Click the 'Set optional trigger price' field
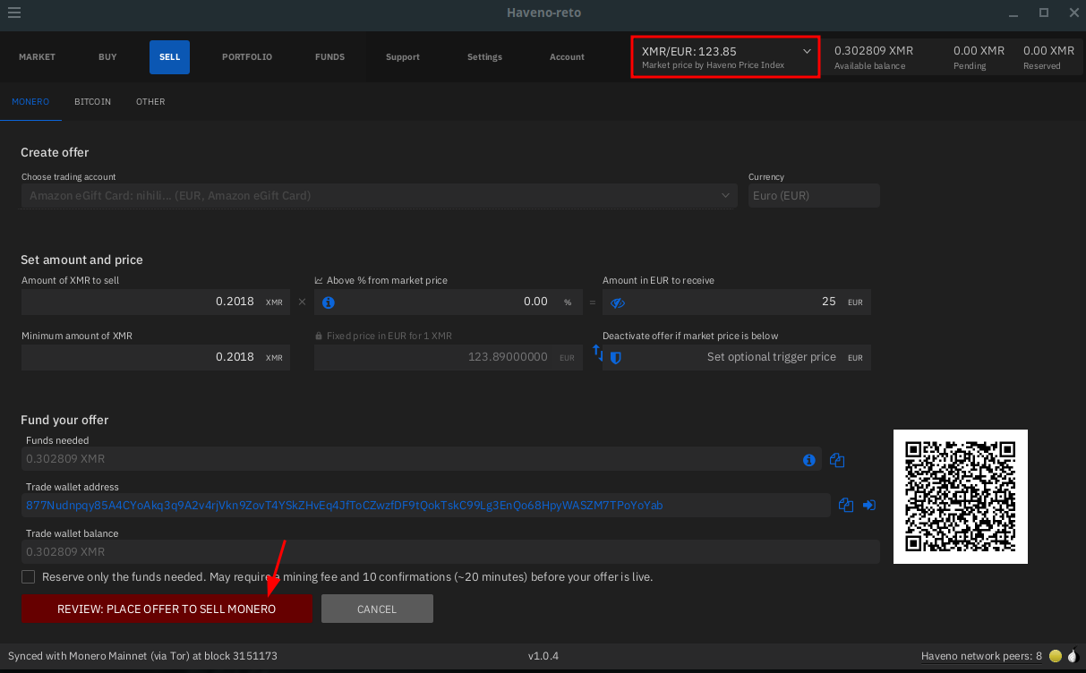Image resolution: width=1086 pixels, height=673 pixels. coord(736,357)
